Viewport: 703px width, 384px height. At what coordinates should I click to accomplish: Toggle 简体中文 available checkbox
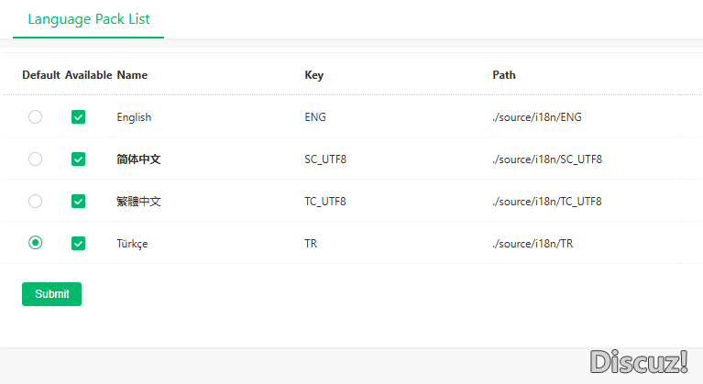(79, 159)
